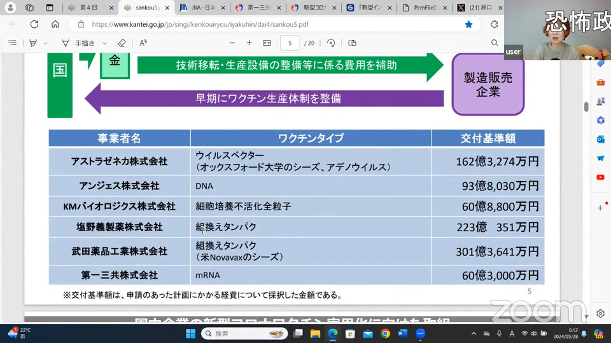The image size is (611, 343).
Task: Go back to previous page in browser
Action: click(x=13, y=24)
